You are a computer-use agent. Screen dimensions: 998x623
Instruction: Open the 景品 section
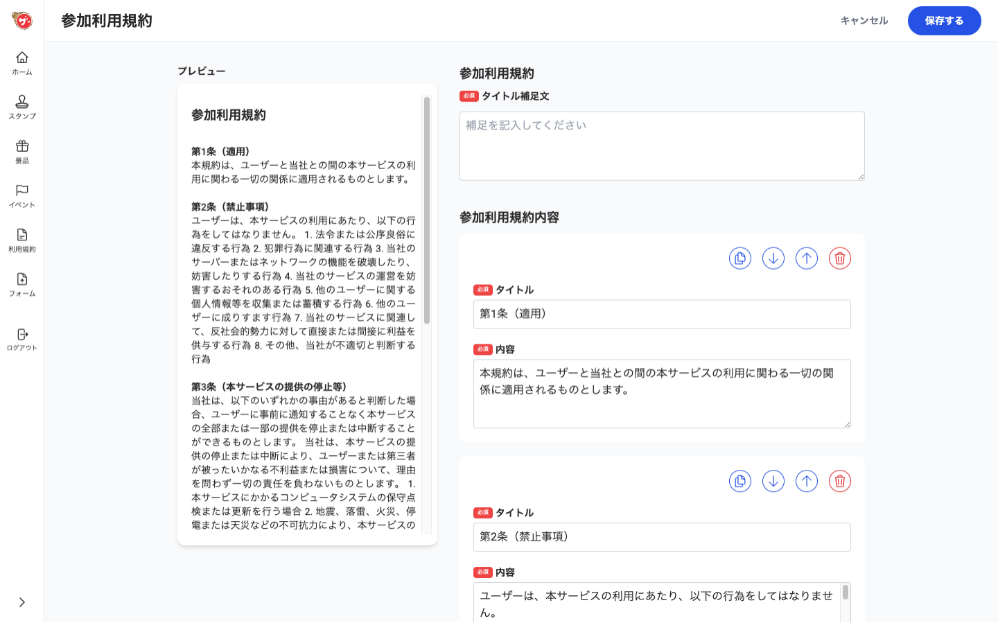click(x=21, y=152)
